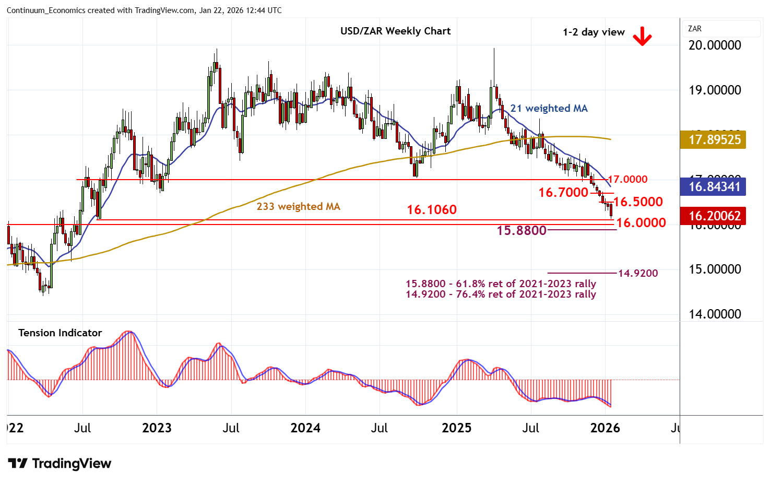Viewport: 770px width, 483px height.
Task: Click the 20.00000 price axis value
Action: 715,45
